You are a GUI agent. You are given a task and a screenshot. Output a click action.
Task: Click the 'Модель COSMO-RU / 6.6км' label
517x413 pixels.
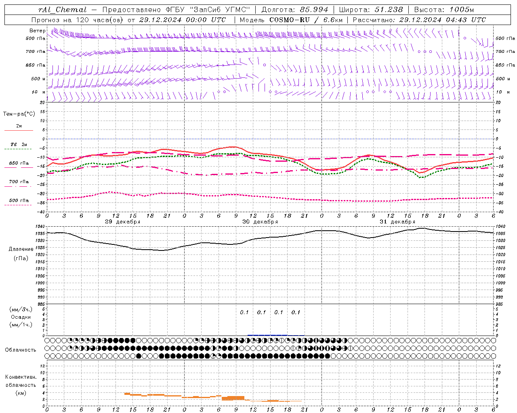click(291, 20)
